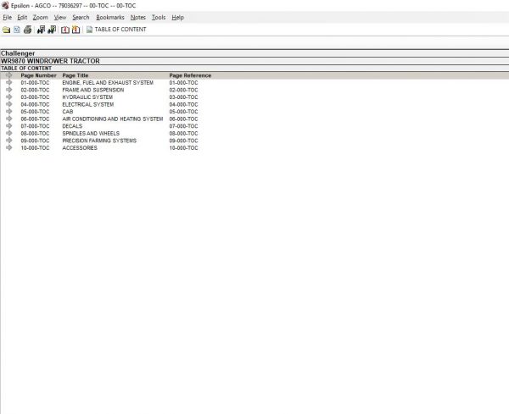Click page reference 10-000-TOC in last column
The height and width of the screenshot is (414, 509).
click(x=183, y=147)
